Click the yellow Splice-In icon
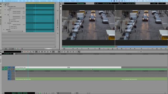 (x=108, y=49)
